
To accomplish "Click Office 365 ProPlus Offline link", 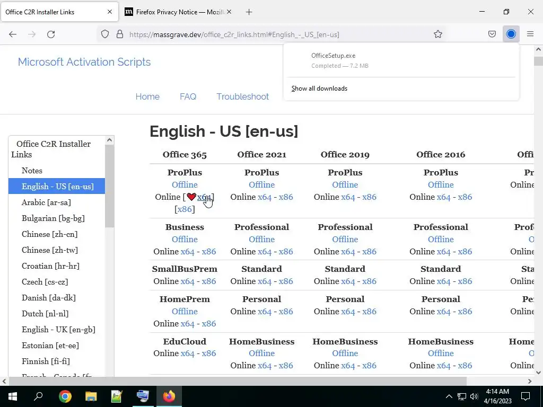I will tap(185, 185).
